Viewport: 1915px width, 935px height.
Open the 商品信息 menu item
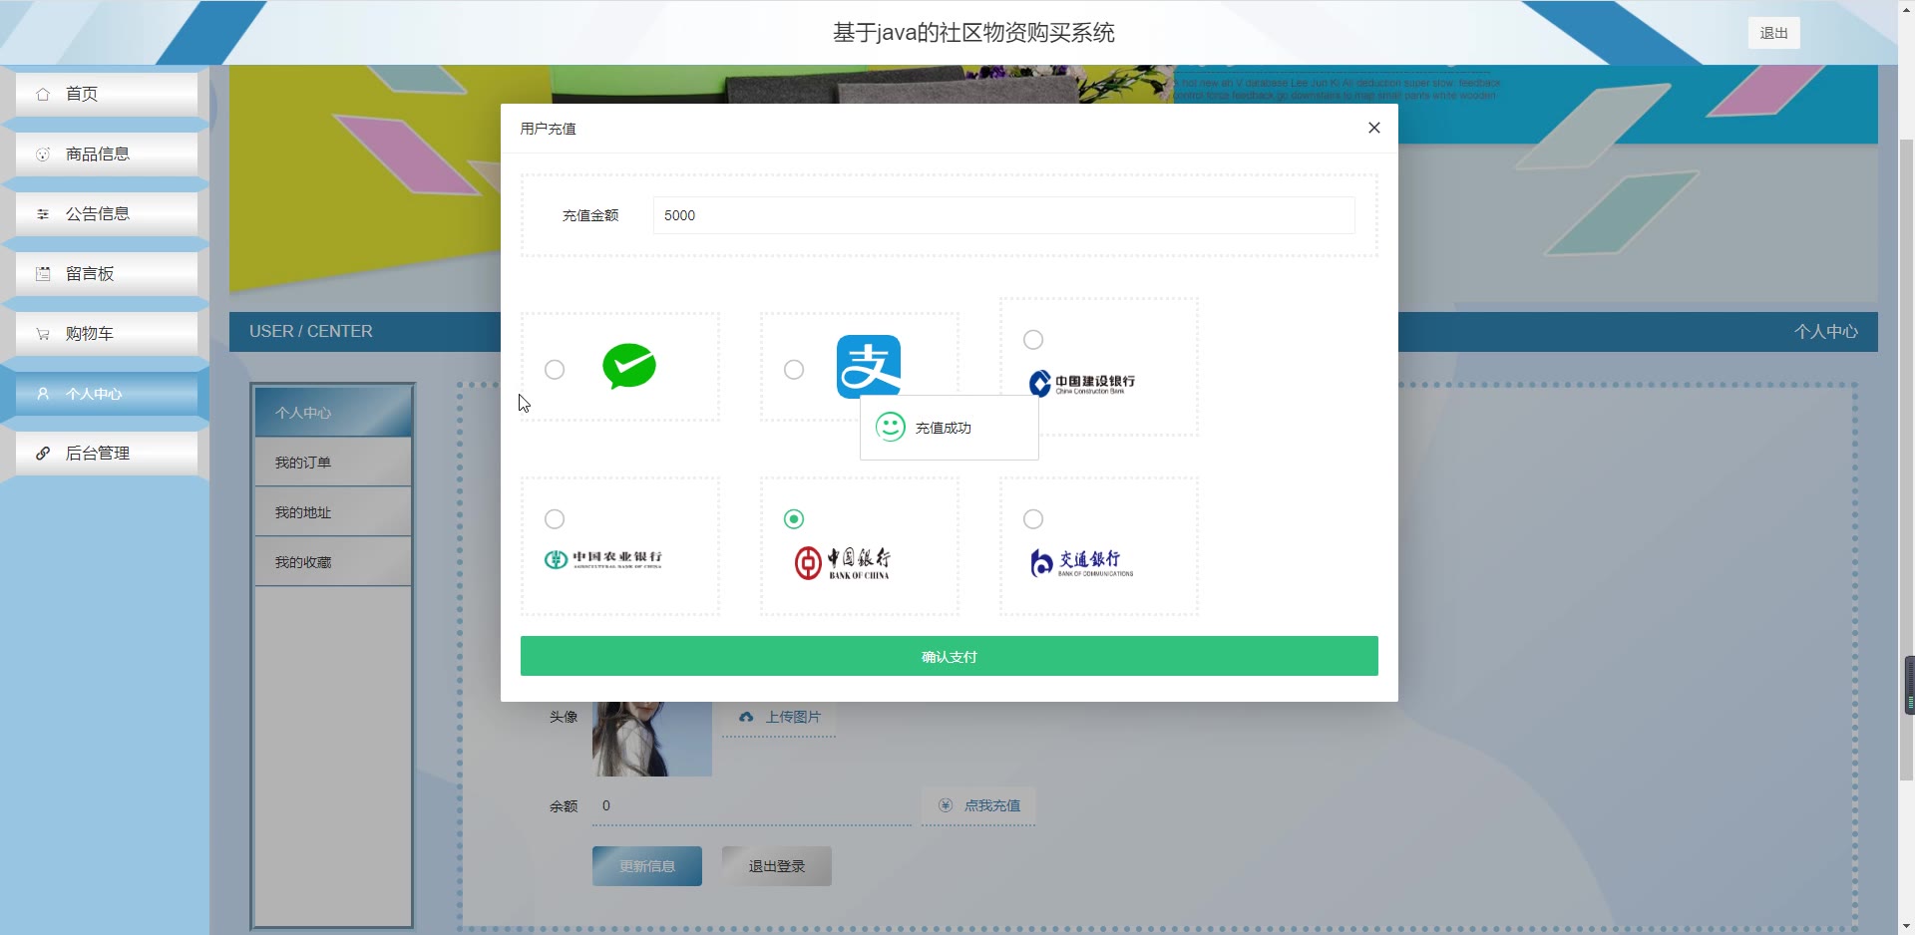[107, 155]
